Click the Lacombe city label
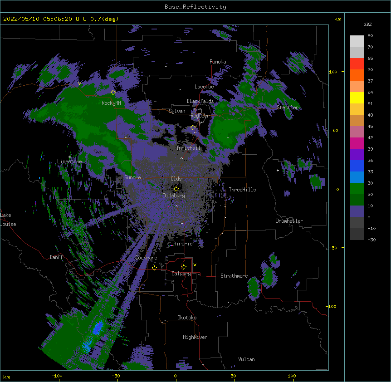Image resolution: width=391 pixels, height=382 pixels. click(x=204, y=87)
